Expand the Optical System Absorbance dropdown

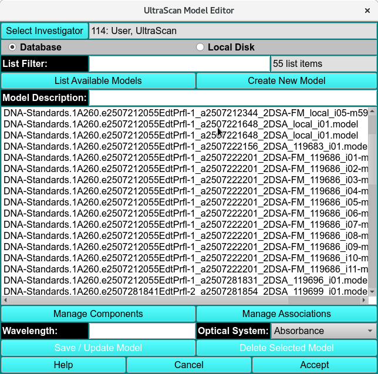323,331
